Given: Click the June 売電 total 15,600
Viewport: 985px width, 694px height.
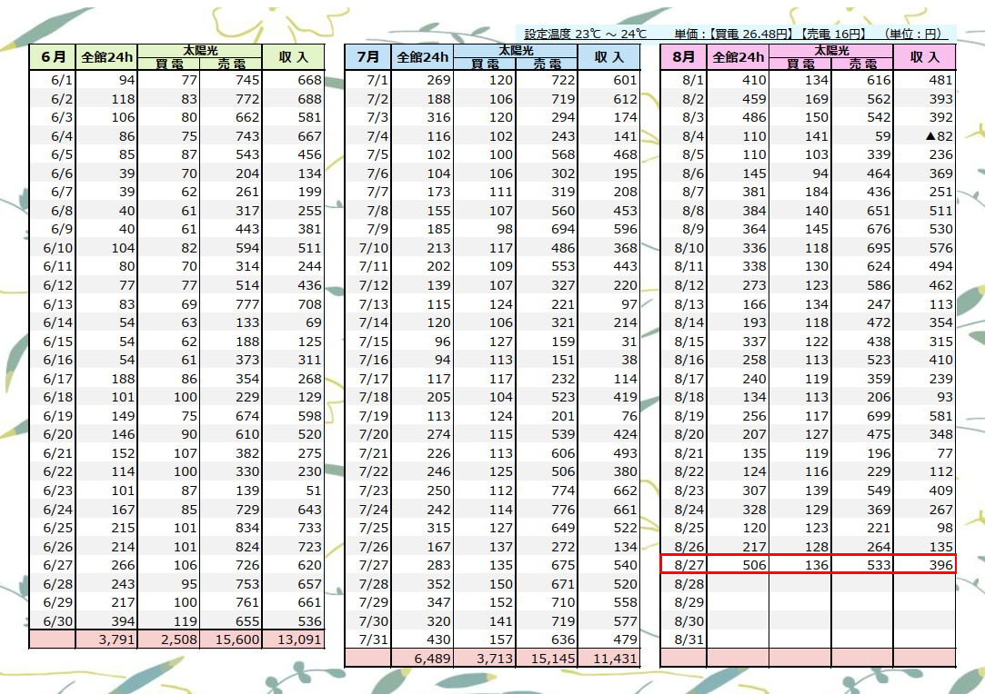Looking at the screenshot, I should [231, 639].
